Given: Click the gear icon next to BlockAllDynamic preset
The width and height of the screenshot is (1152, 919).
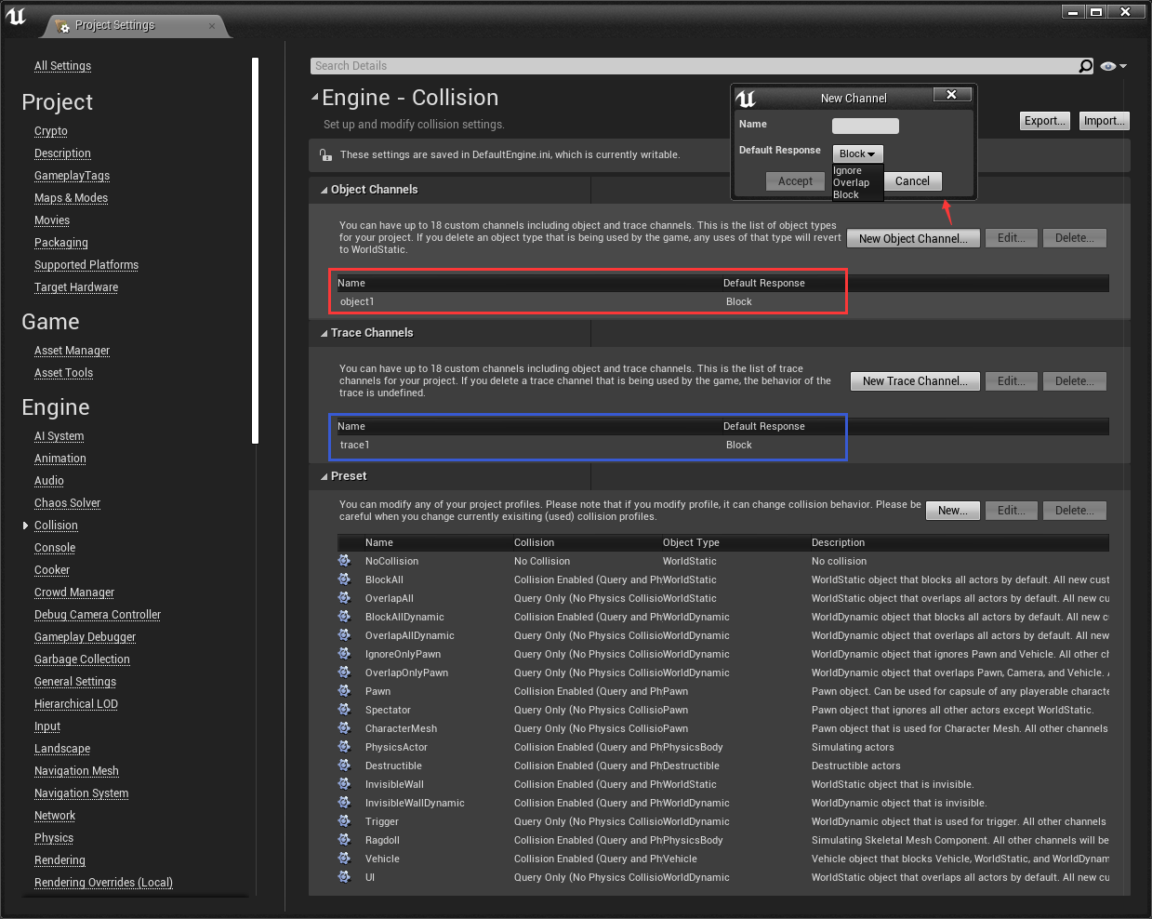Looking at the screenshot, I should [x=344, y=617].
